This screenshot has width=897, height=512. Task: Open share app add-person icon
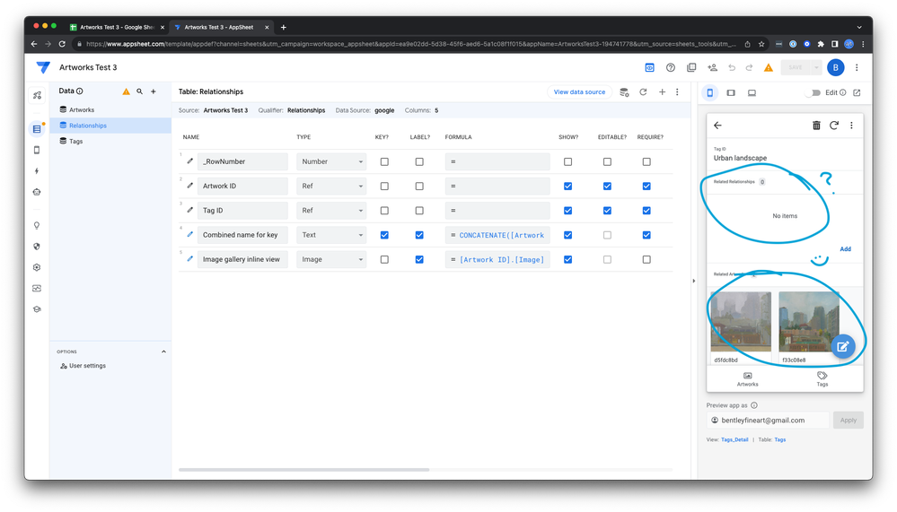(712, 67)
